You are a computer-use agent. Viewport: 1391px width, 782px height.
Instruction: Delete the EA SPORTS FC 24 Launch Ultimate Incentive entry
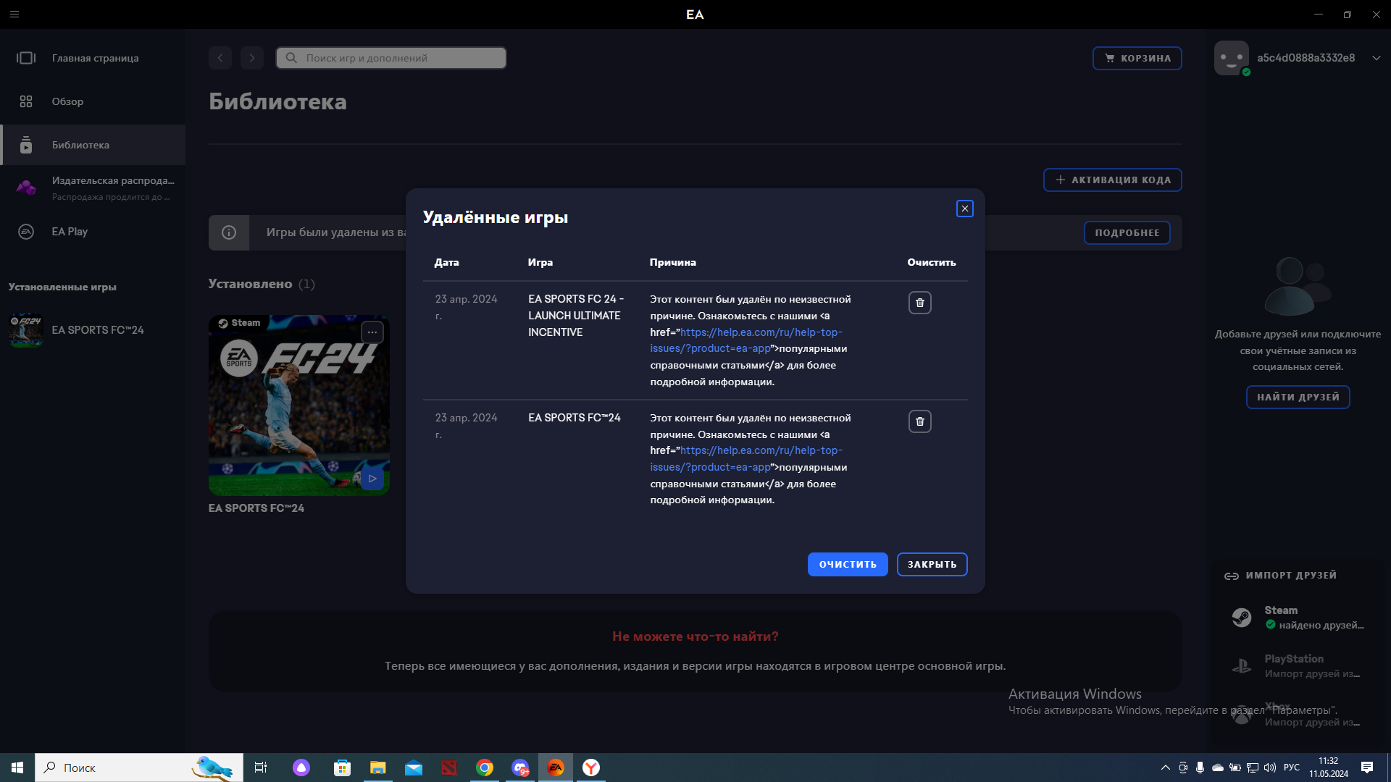click(919, 303)
